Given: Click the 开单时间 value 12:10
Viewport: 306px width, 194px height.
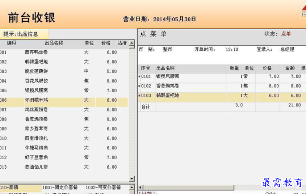Looking at the screenshot, I should (x=232, y=50).
